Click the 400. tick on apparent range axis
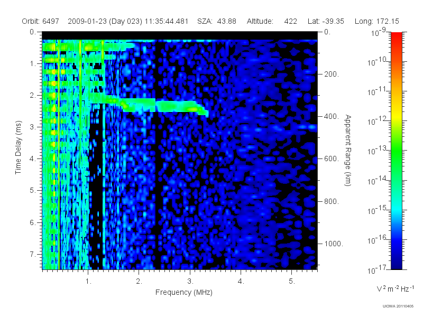Viewport: 423px width, 317px height. coord(332,116)
